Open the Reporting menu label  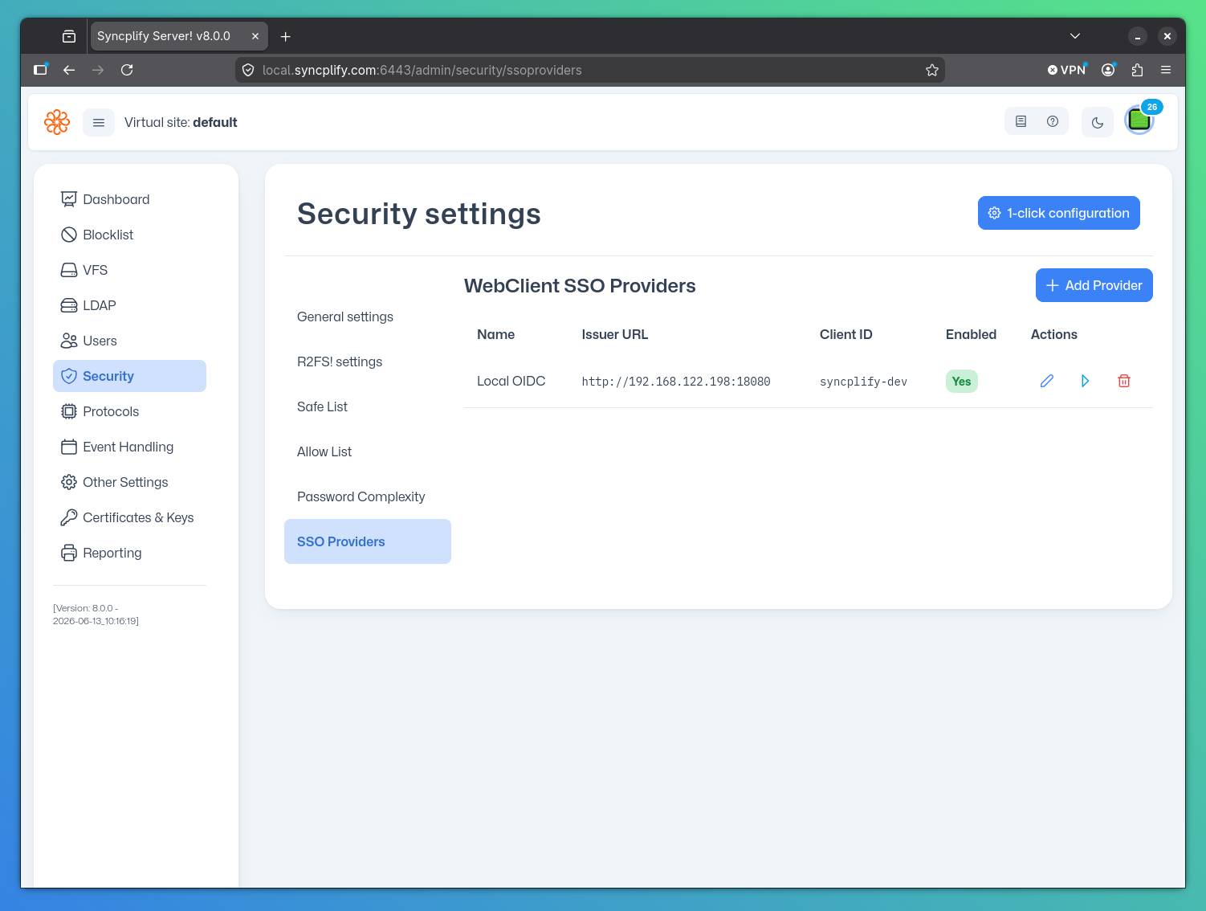pyautogui.click(x=112, y=553)
